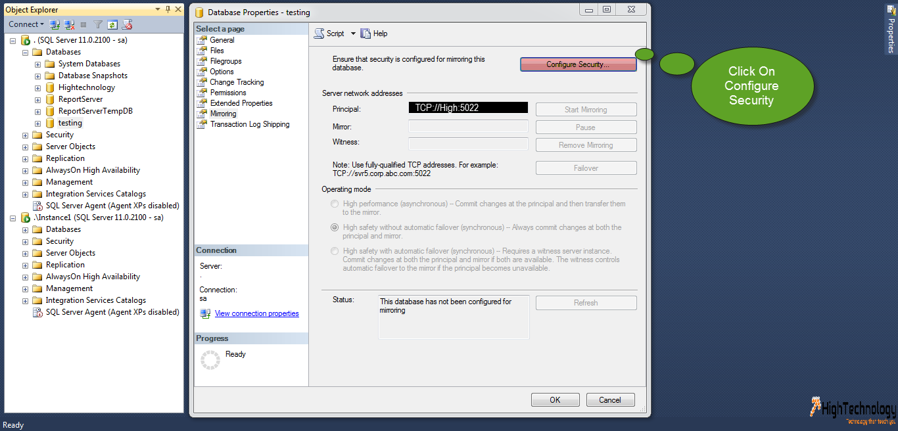The image size is (898, 431).
Task: Click the Filter funnel icon in Object Explorer
Action: (98, 24)
